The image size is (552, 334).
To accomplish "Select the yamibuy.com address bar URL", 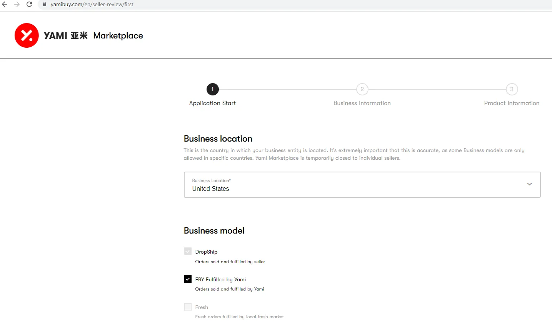I will 92,4.
